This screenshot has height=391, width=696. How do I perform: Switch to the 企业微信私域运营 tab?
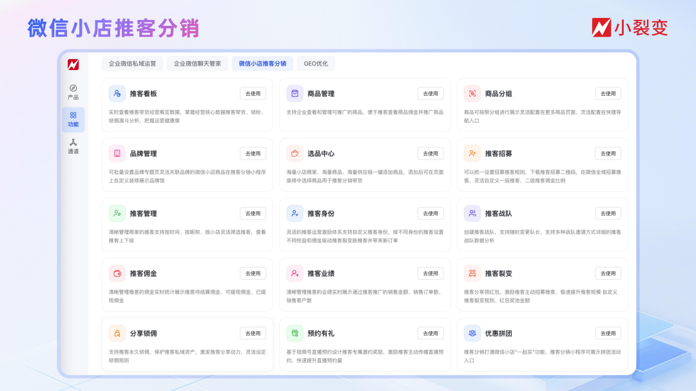[133, 63]
